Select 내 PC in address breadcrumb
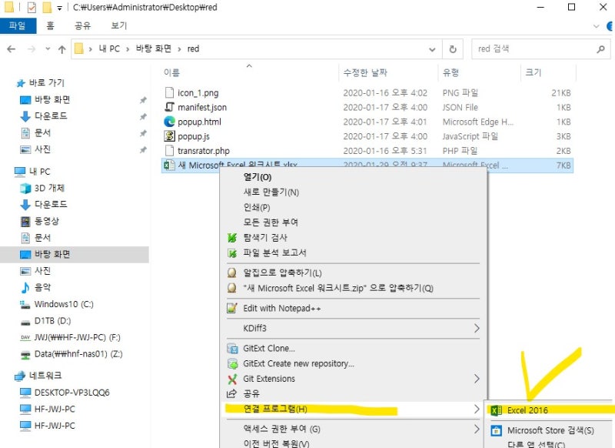Screen dimensions: 615x448 point(109,48)
